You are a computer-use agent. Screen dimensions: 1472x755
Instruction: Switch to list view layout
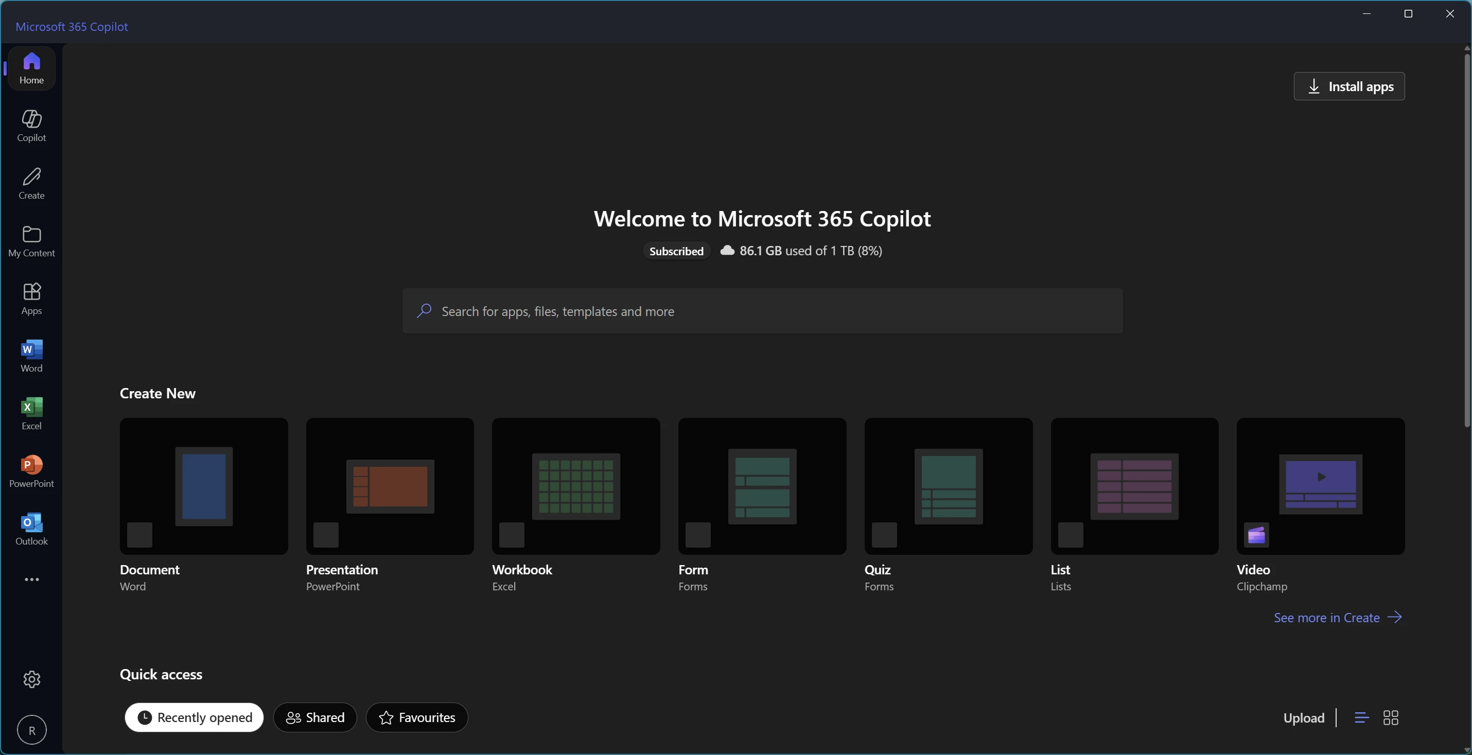pos(1361,717)
